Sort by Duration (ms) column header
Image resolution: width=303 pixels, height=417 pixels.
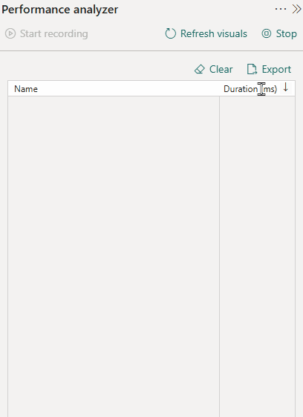250,89
